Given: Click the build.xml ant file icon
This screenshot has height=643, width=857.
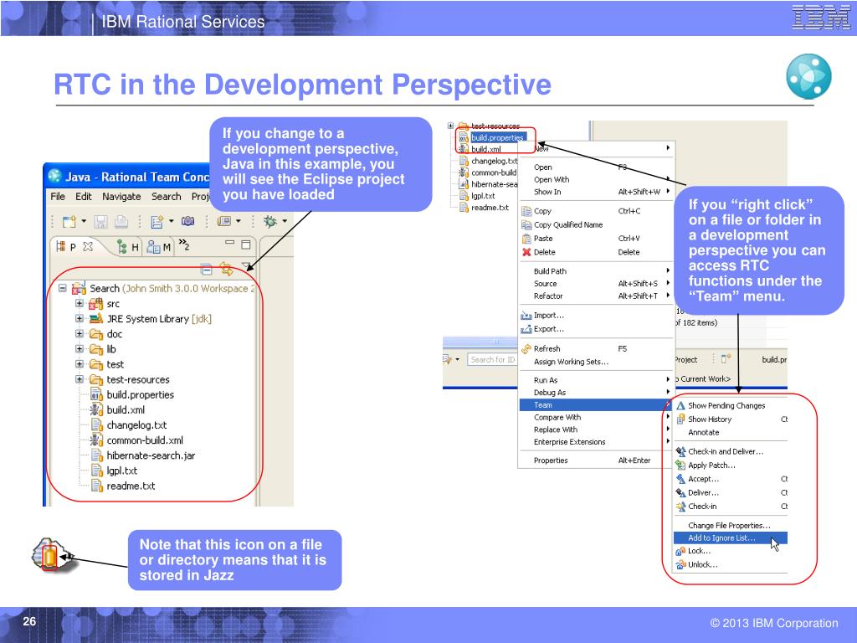Looking at the screenshot, I should [x=96, y=409].
